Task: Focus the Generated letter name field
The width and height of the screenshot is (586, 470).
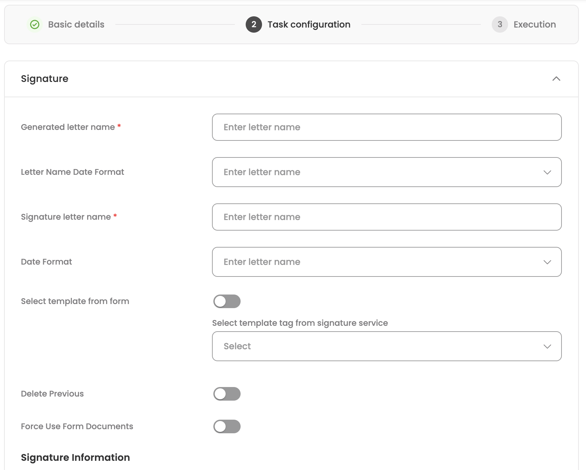Action: (387, 127)
